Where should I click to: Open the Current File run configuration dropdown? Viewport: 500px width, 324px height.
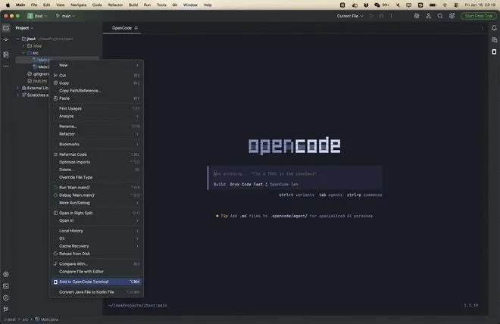coord(350,16)
